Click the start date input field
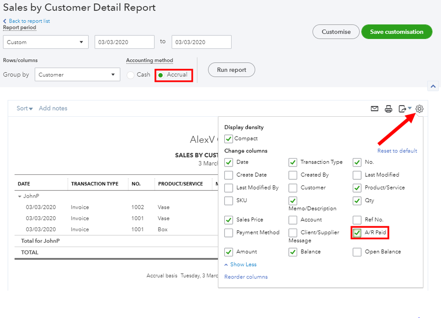This screenshot has width=441, height=318. pos(124,42)
